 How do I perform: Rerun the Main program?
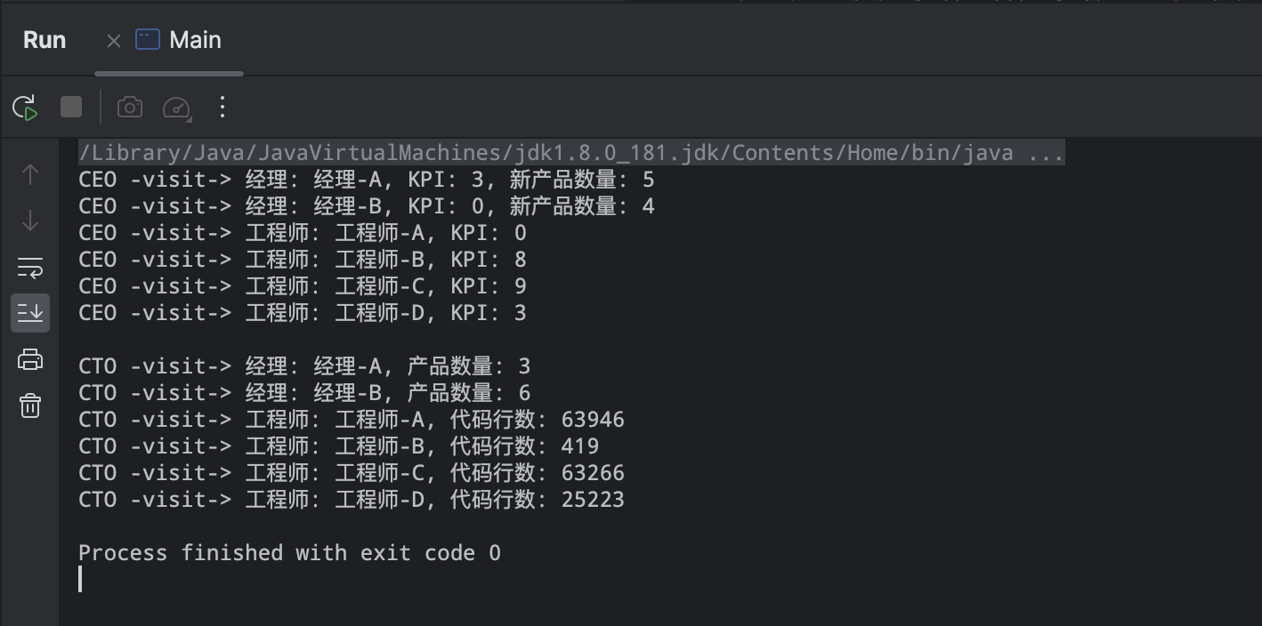tap(25, 108)
